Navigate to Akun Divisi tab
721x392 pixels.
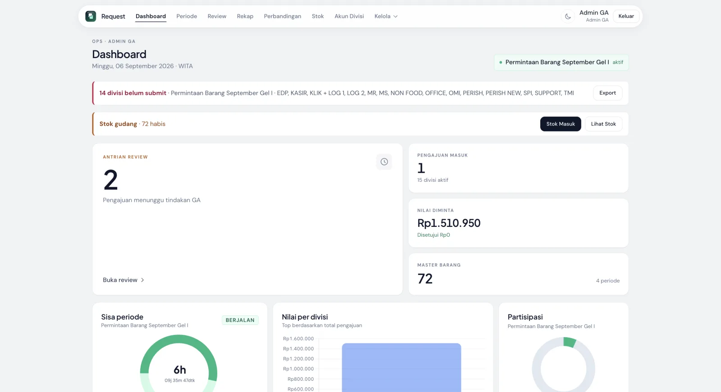(349, 16)
